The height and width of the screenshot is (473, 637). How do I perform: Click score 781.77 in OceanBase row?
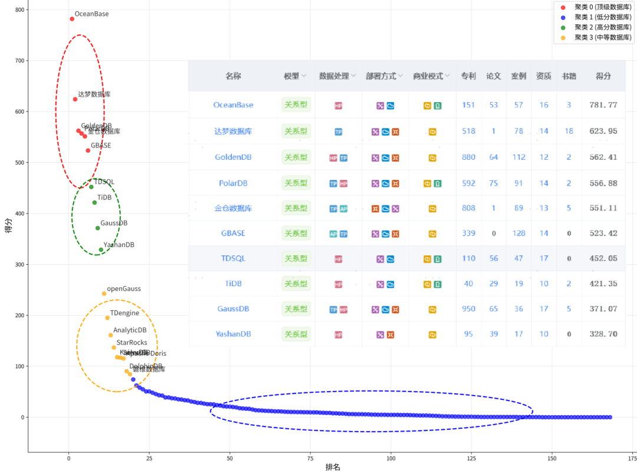[x=603, y=105]
